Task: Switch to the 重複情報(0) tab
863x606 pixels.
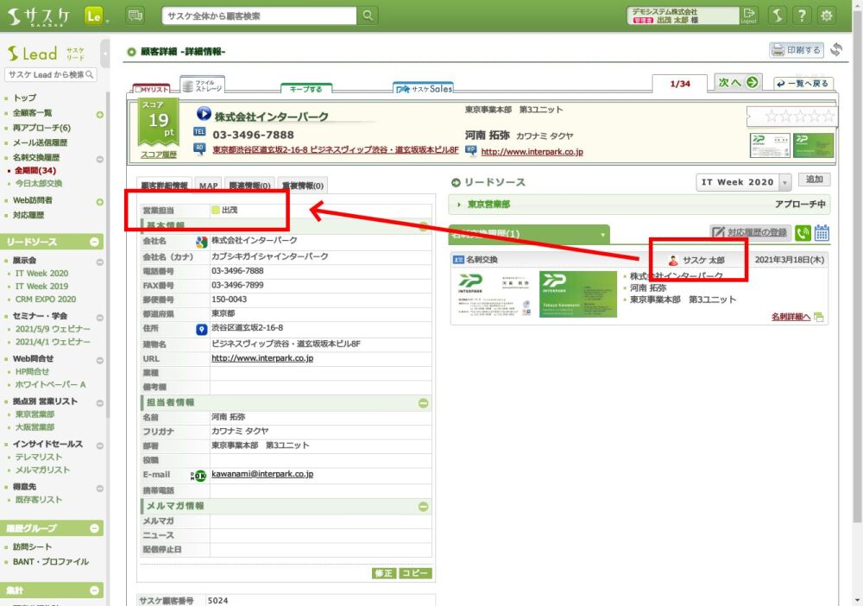Action: pyautogui.click(x=302, y=186)
